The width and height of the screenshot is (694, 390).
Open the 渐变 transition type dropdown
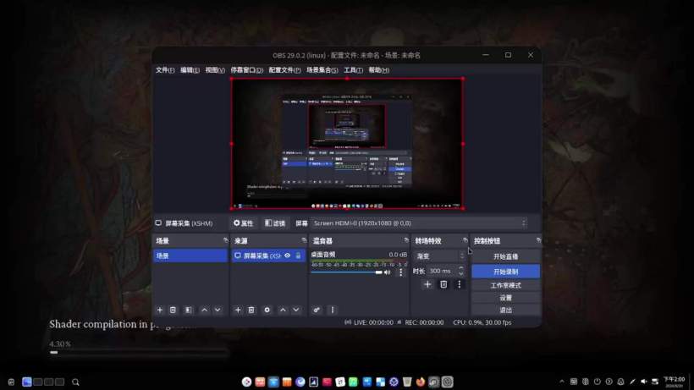click(x=439, y=256)
